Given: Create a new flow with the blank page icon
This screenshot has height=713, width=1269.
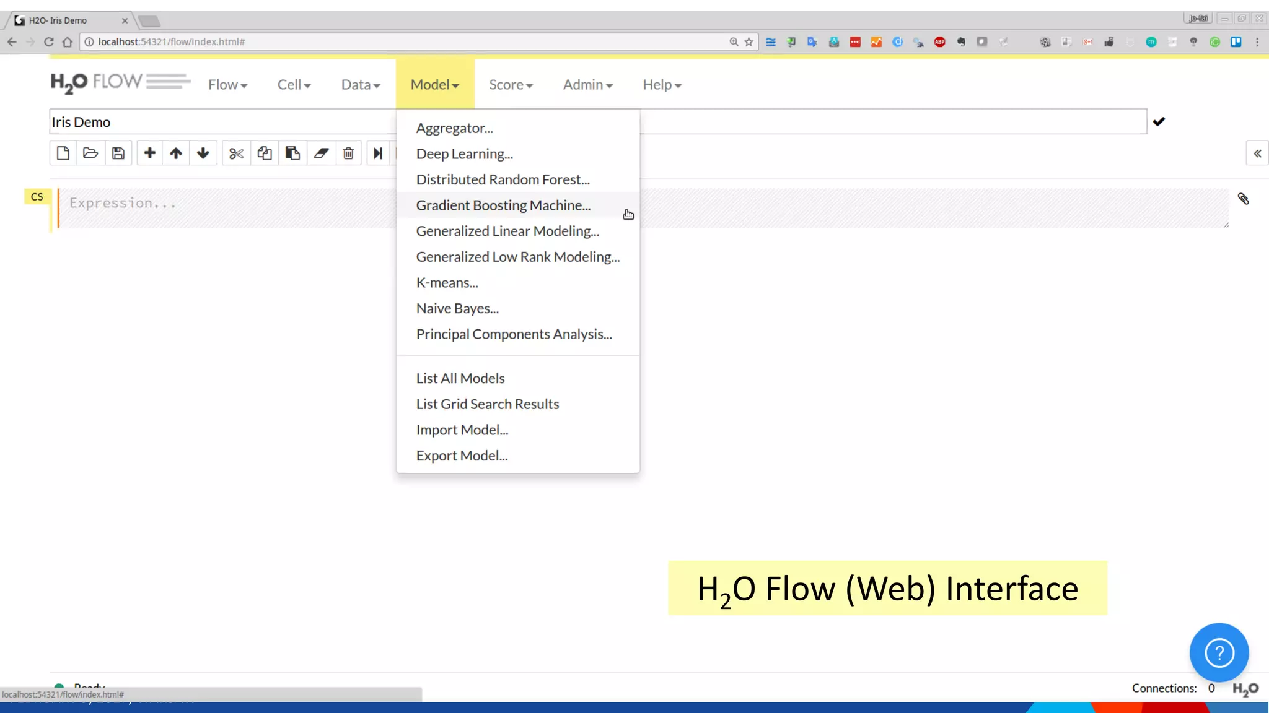Looking at the screenshot, I should point(63,153).
